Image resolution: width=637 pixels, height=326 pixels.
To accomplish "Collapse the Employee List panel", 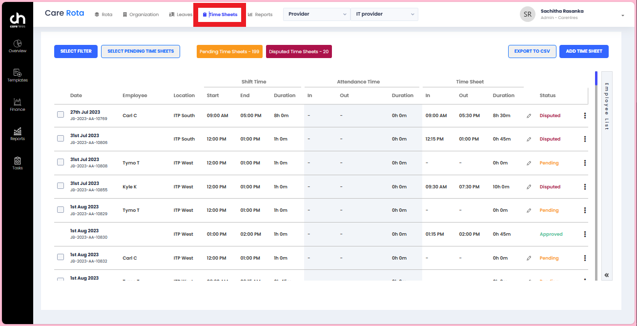I will [x=607, y=275].
